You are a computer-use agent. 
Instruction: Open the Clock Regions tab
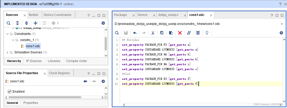click(59, 73)
